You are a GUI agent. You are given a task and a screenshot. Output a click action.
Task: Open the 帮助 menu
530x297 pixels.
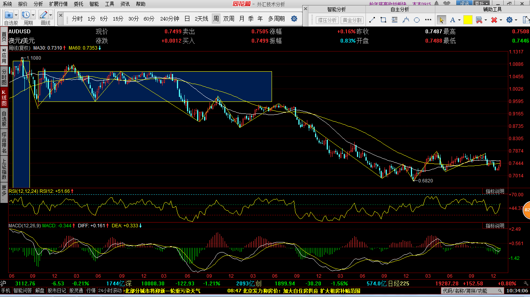[x=140, y=4]
